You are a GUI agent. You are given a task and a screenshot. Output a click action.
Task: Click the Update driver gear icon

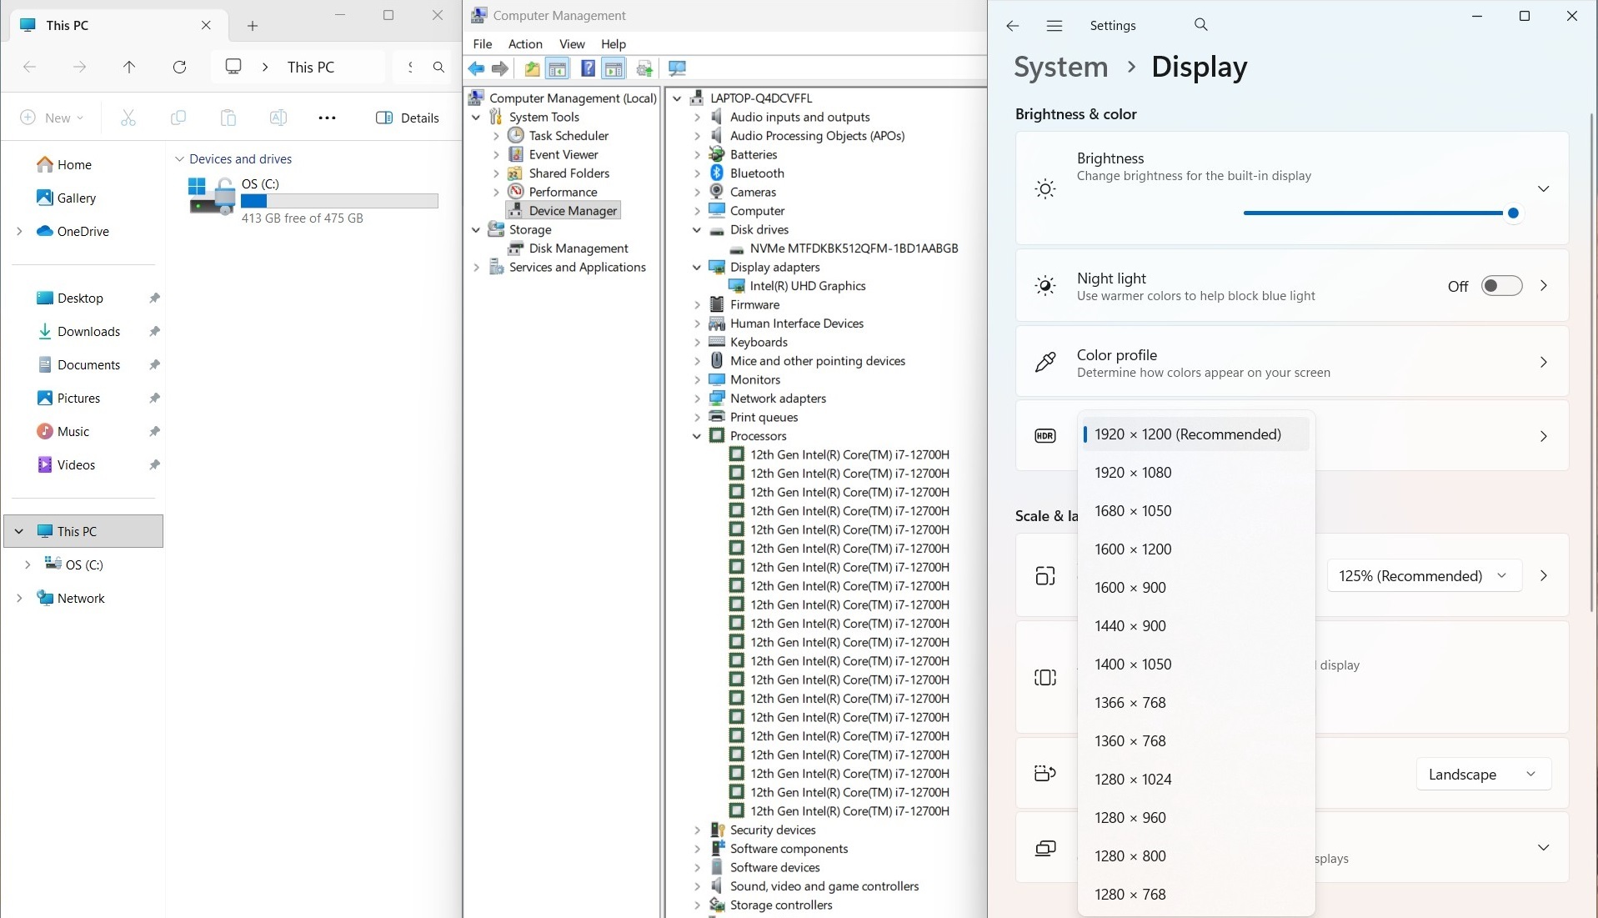[644, 68]
